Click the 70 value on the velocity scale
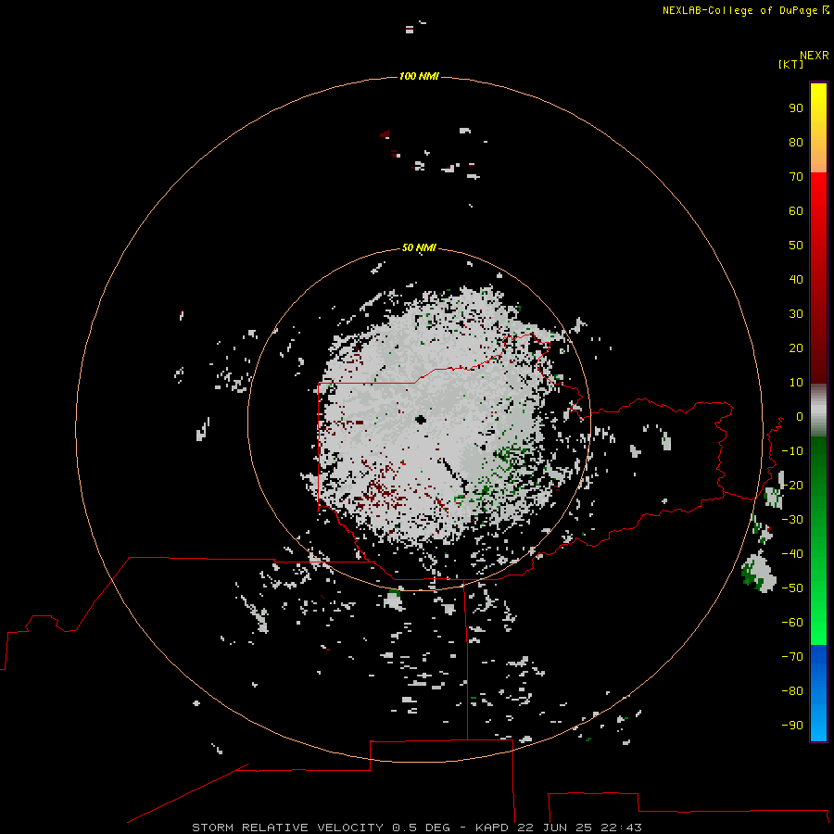This screenshot has height=834, width=834. pos(796,177)
